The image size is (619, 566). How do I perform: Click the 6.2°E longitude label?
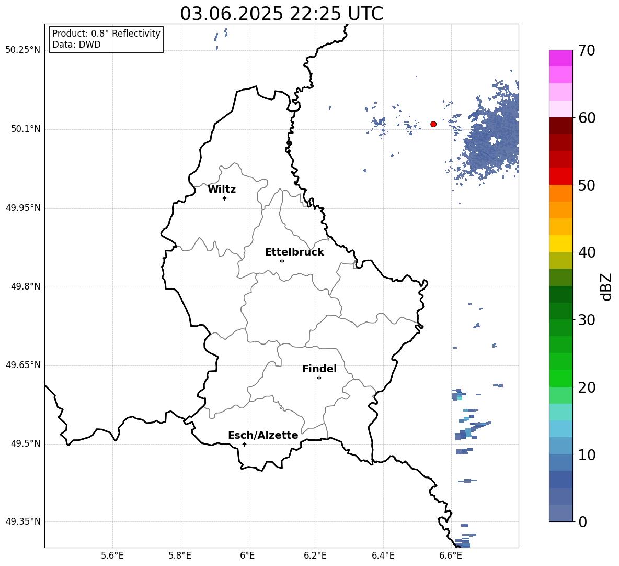click(x=315, y=556)
